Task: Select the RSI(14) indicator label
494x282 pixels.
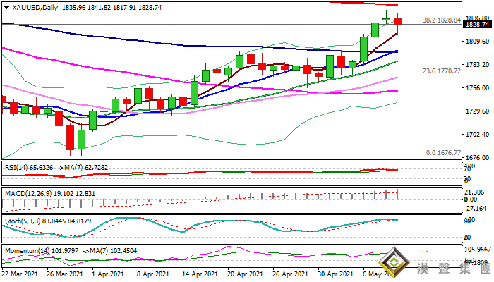Action: point(18,168)
